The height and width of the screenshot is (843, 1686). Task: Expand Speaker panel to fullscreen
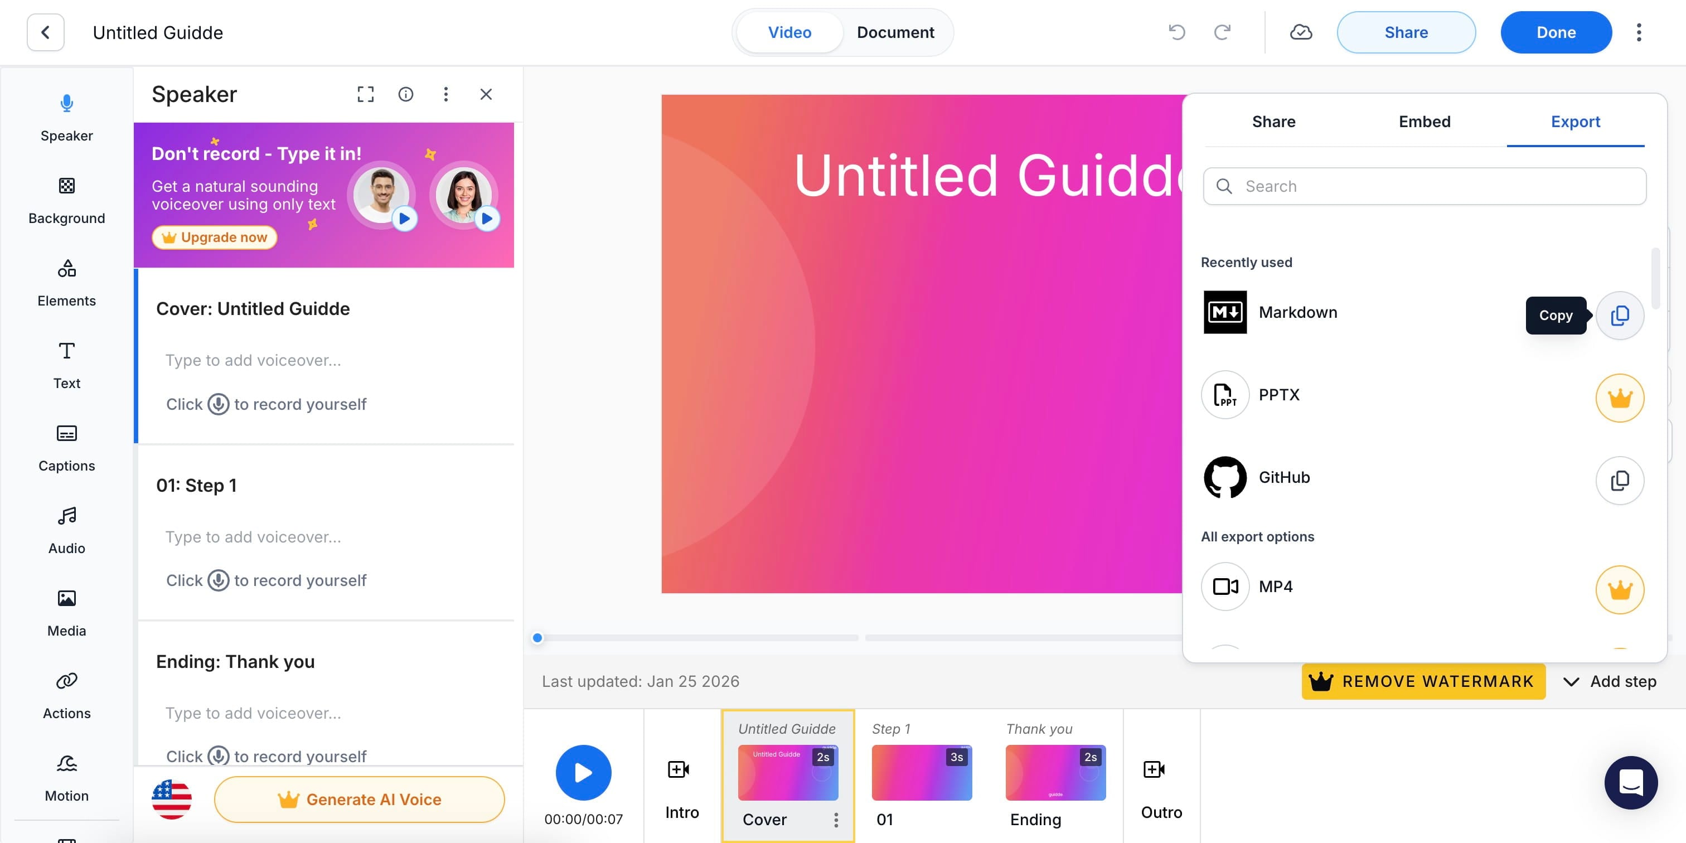[365, 94]
